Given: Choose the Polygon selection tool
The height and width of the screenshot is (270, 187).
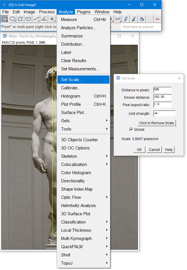Looking at the screenshot, I should [x=20, y=19].
